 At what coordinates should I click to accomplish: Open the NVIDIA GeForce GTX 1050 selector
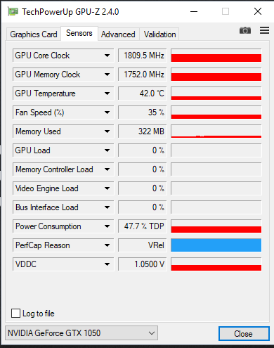coord(81,333)
